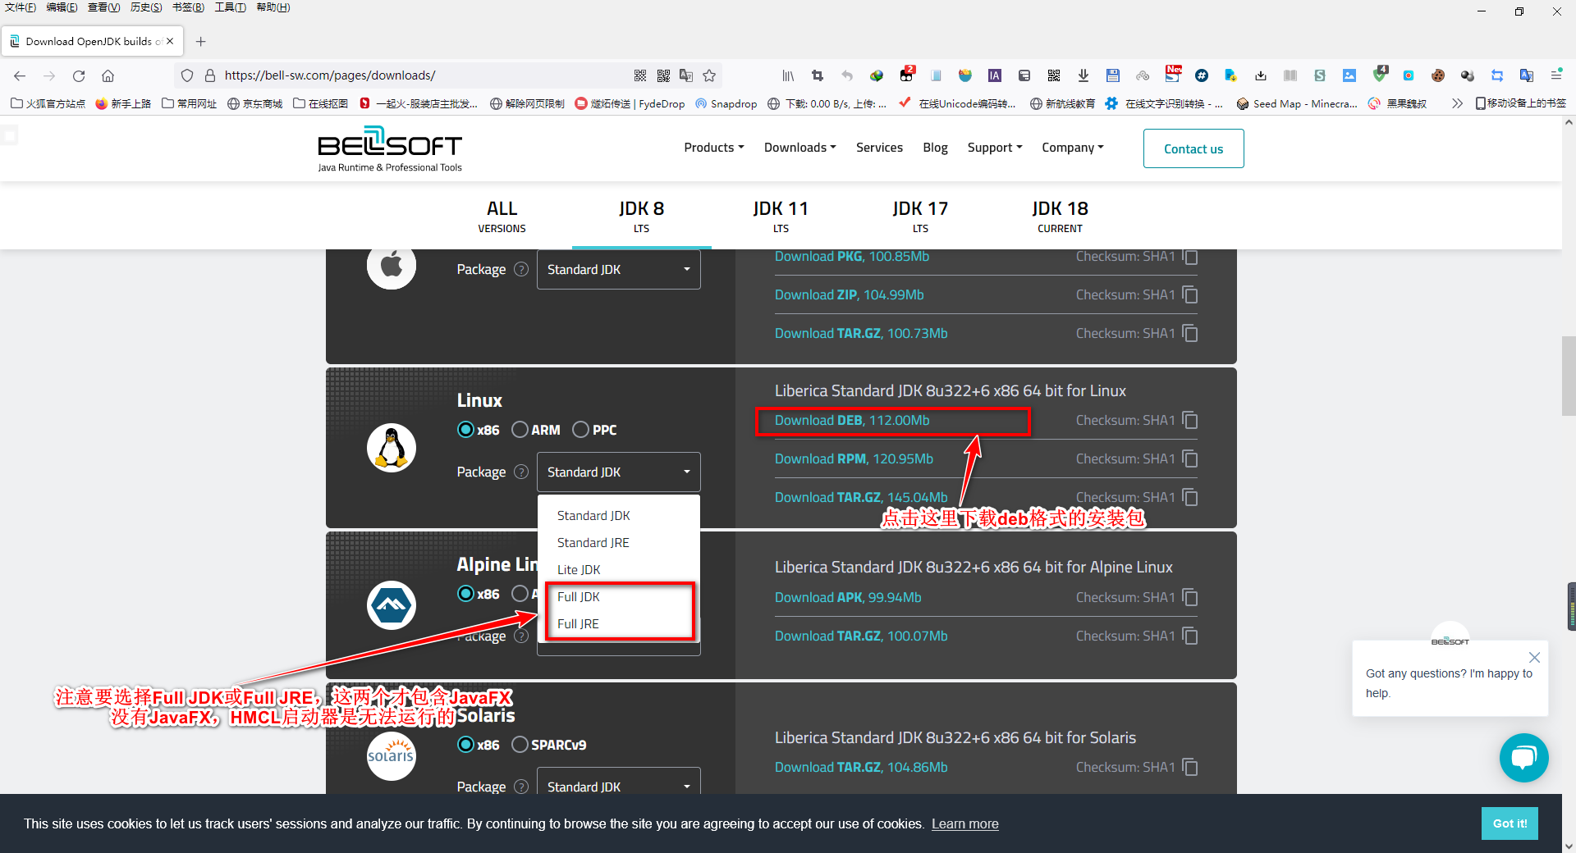Image resolution: width=1576 pixels, height=853 pixels.
Task: Close the chat help popup
Action: (1534, 657)
